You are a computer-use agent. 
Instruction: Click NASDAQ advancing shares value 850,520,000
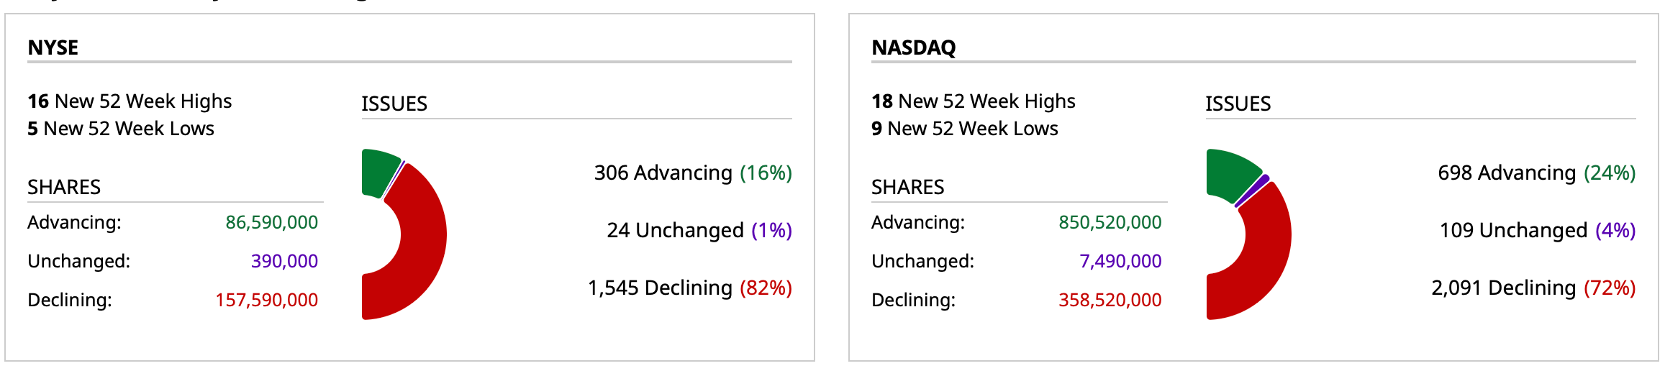point(1110,222)
